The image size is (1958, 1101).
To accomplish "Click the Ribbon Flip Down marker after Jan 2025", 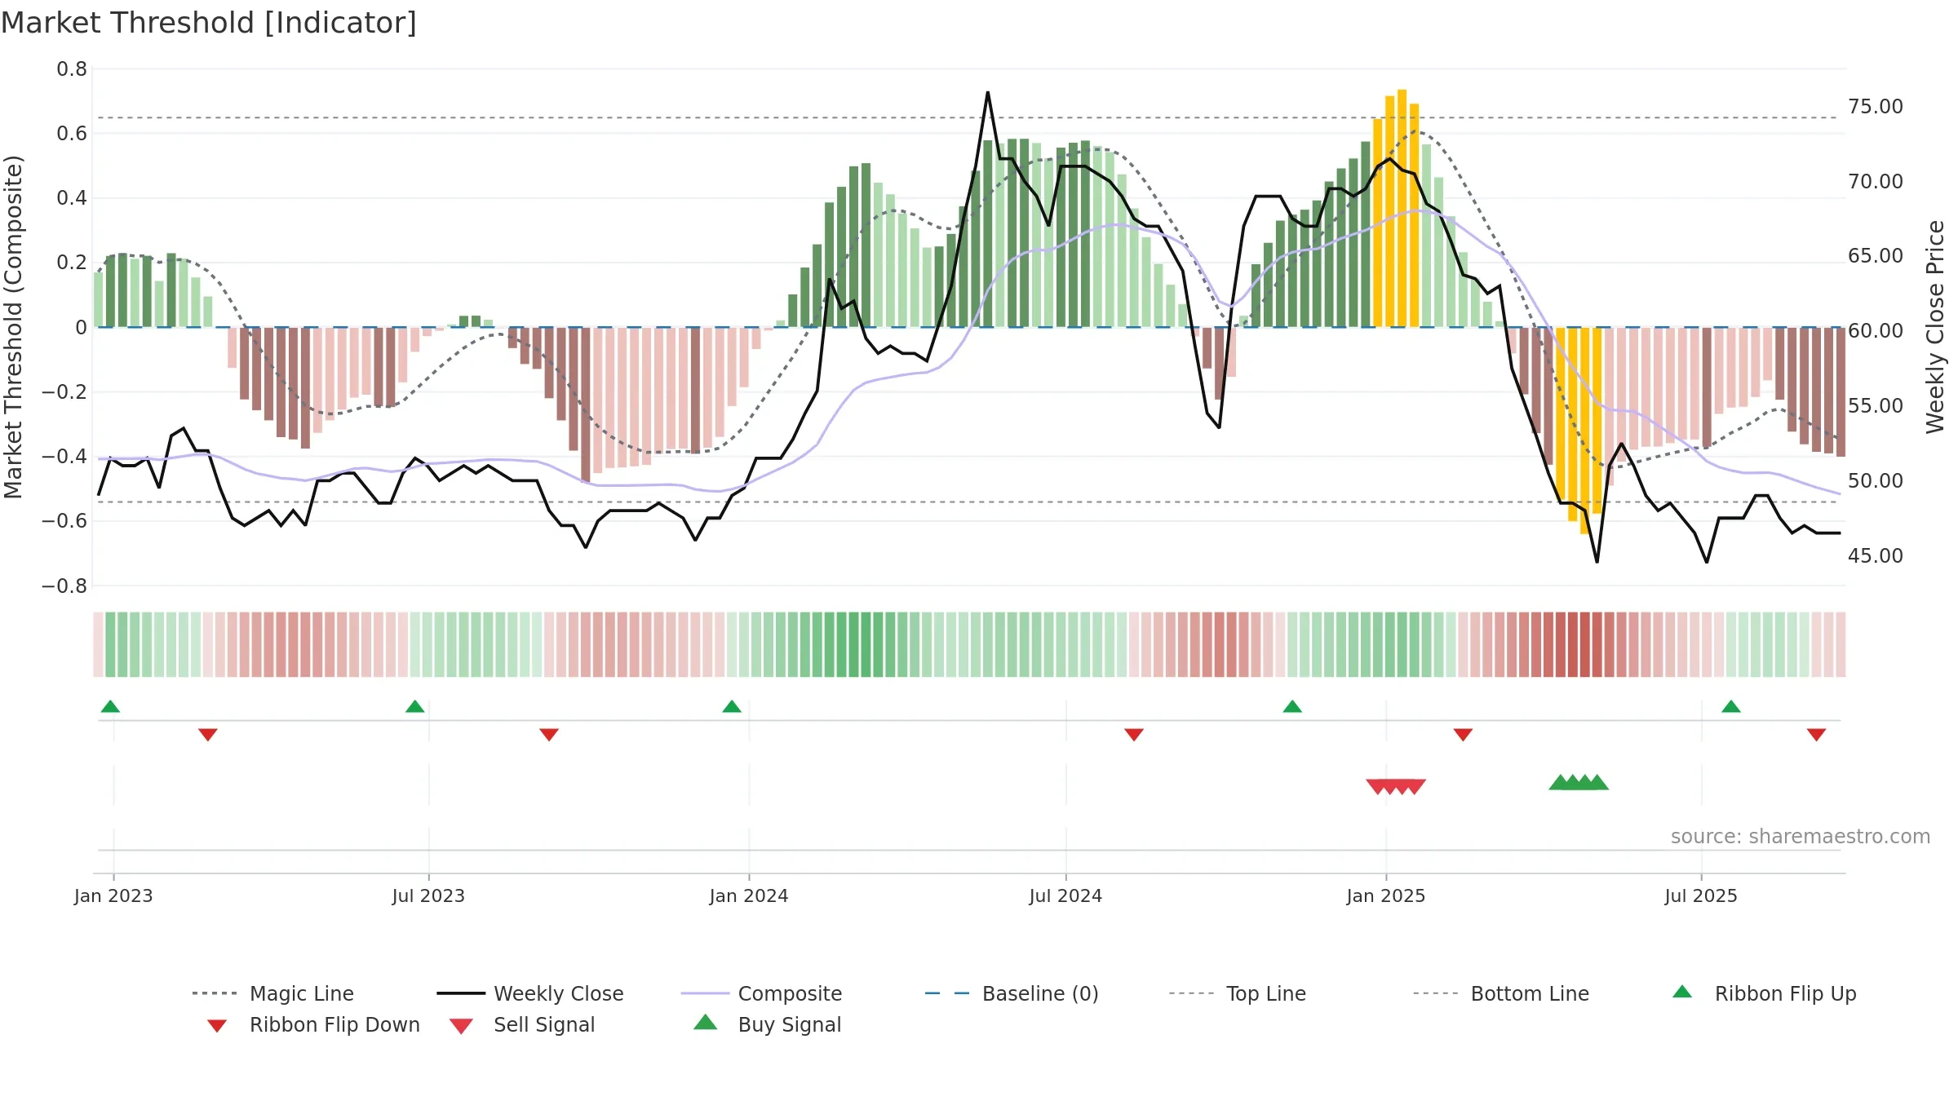I will [x=1463, y=735].
